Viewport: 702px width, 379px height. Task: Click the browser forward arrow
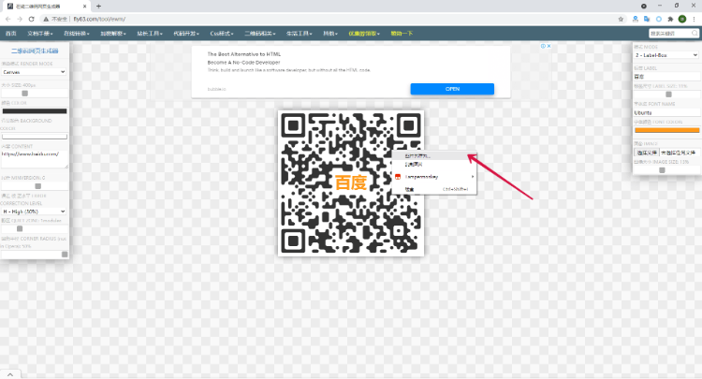tap(20, 19)
